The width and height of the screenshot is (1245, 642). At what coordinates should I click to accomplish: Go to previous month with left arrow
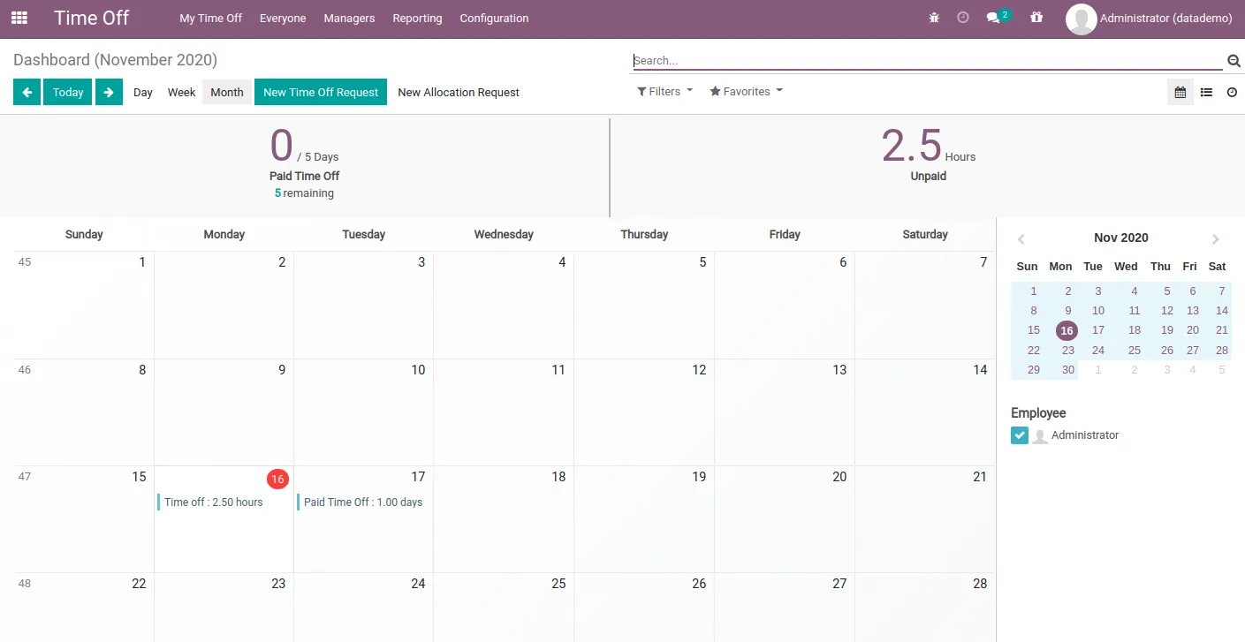point(27,92)
